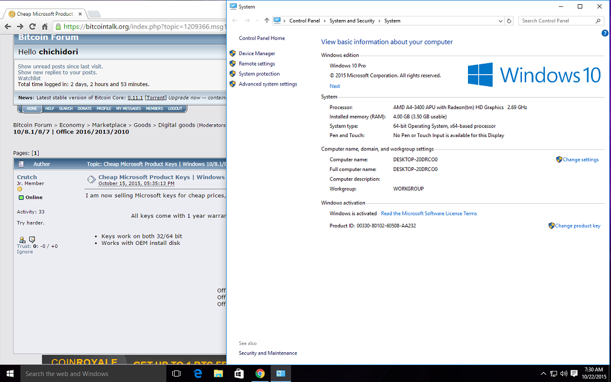Go to Control Panel Home

pos(261,38)
